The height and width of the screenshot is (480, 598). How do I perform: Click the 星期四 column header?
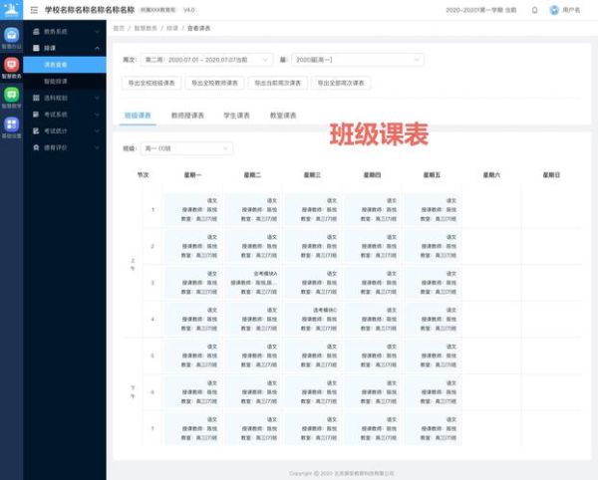(372, 175)
